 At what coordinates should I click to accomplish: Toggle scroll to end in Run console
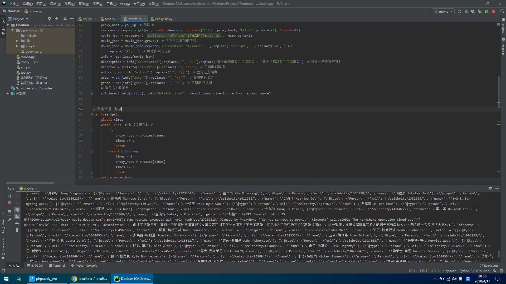click(x=17, y=216)
